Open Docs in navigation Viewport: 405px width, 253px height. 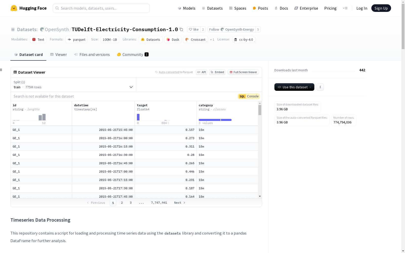coord(281,8)
